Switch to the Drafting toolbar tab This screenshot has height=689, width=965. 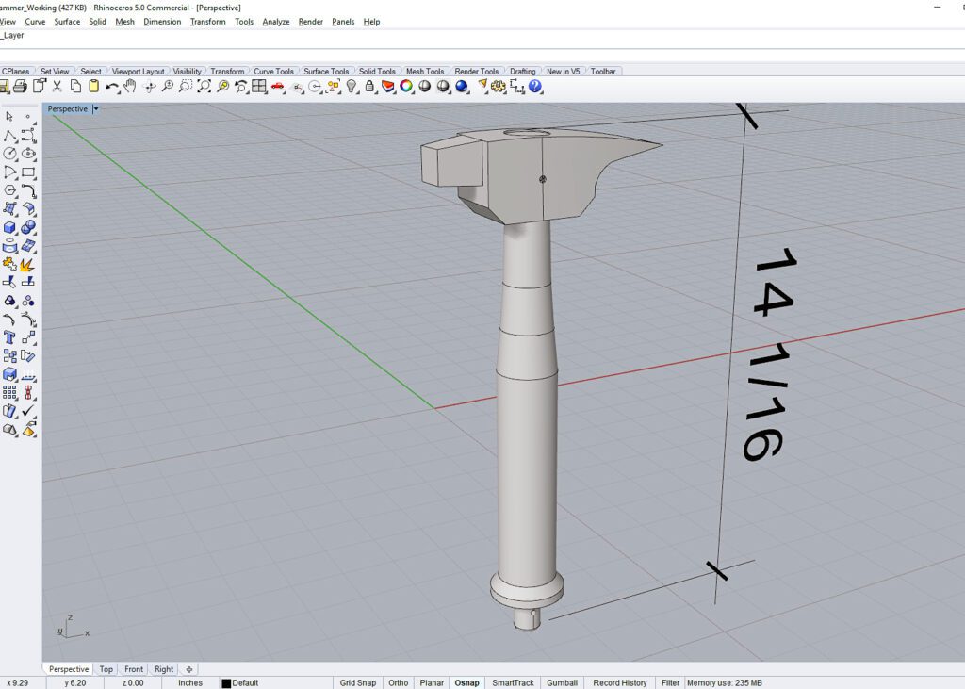click(522, 72)
